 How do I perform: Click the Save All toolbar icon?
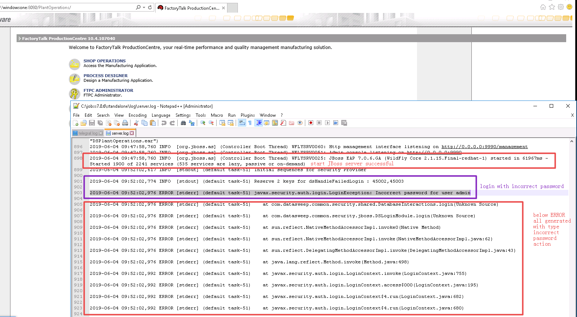click(x=100, y=123)
